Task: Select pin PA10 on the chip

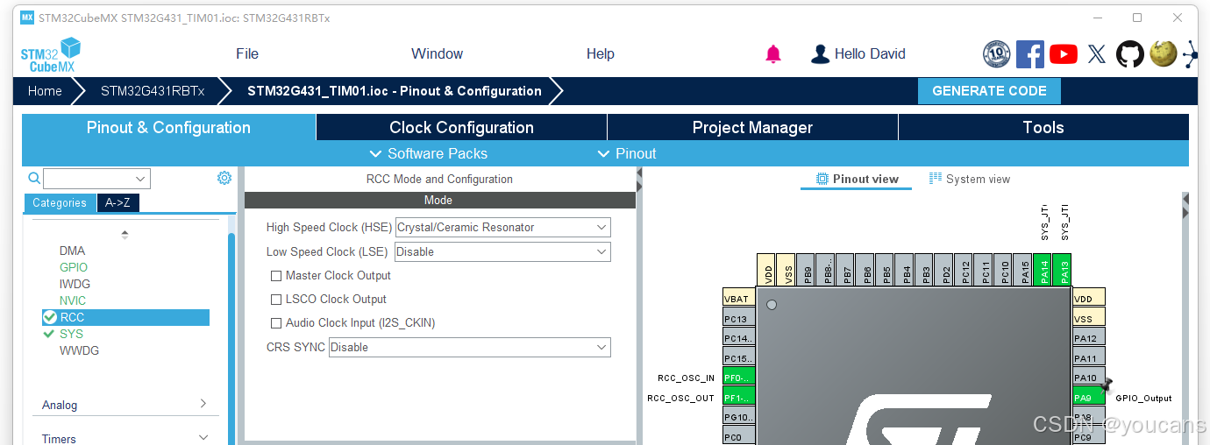Action: coord(1089,377)
